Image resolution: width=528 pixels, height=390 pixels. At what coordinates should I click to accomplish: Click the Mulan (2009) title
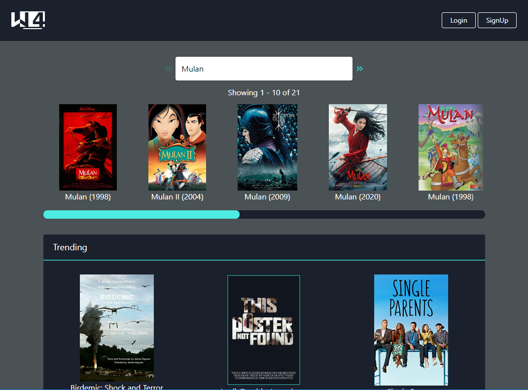click(267, 197)
